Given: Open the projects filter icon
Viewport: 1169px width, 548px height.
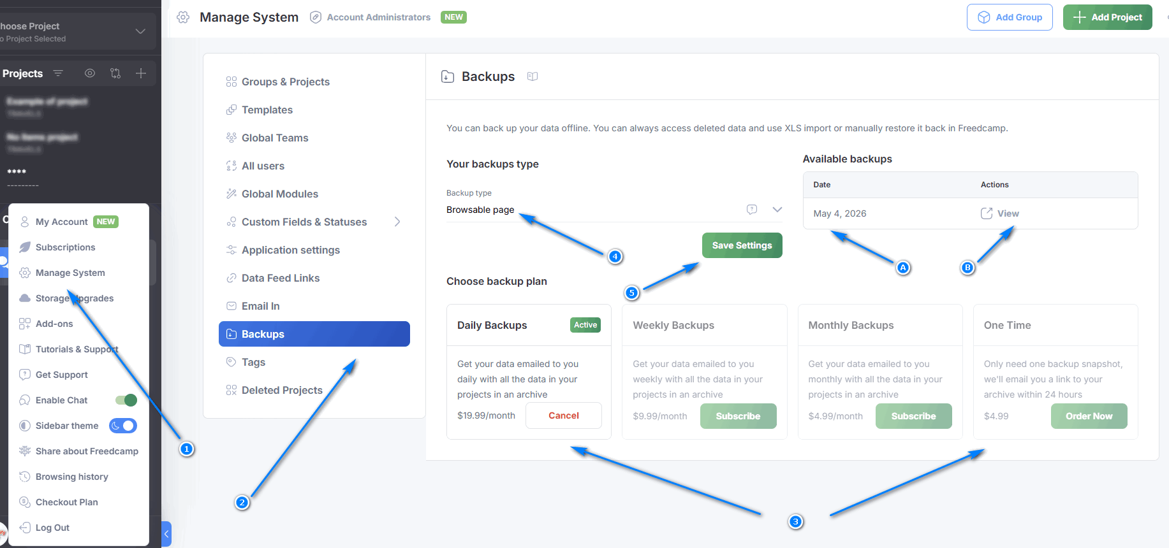Looking at the screenshot, I should (x=58, y=73).
